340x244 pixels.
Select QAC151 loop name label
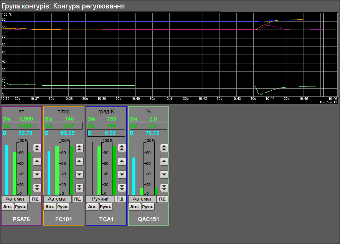[x=149, y=219]
